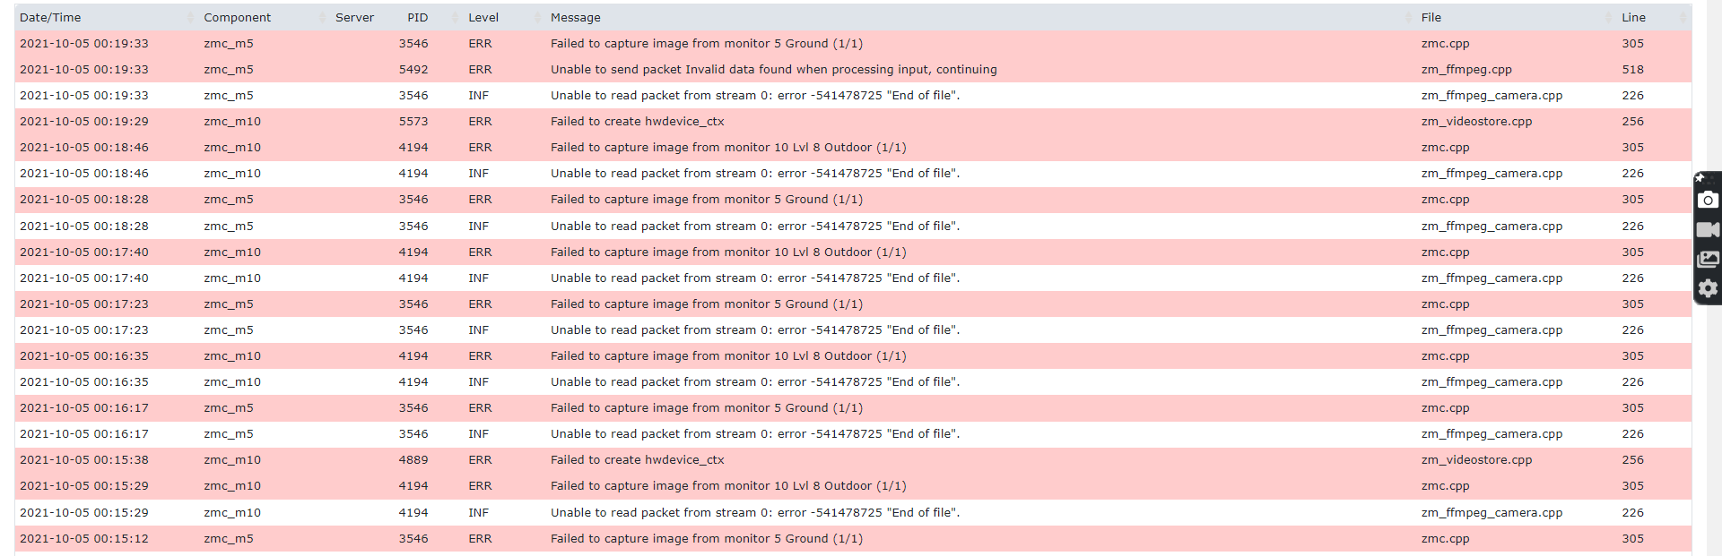This screenshot has width=1722, height=556.
Task: Select the PID 5492 cell
Action: click(413, 70)
